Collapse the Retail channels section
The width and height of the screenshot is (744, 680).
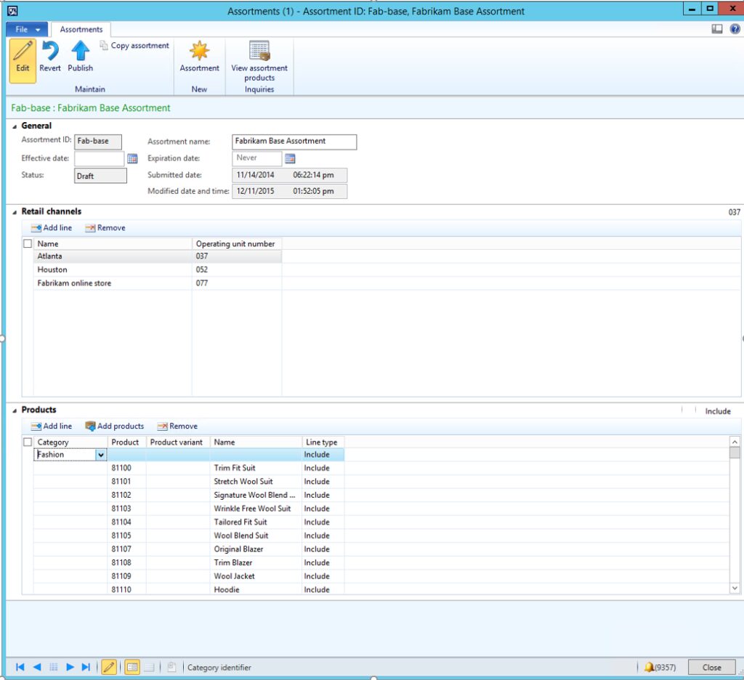click(15, 212)
